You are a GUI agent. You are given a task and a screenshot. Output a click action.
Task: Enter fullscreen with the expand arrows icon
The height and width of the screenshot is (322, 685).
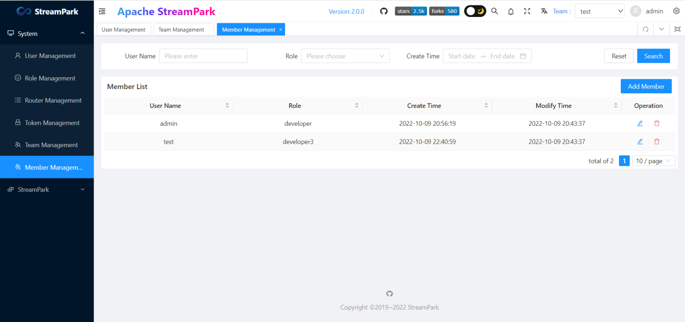click(x=527, y=11)
